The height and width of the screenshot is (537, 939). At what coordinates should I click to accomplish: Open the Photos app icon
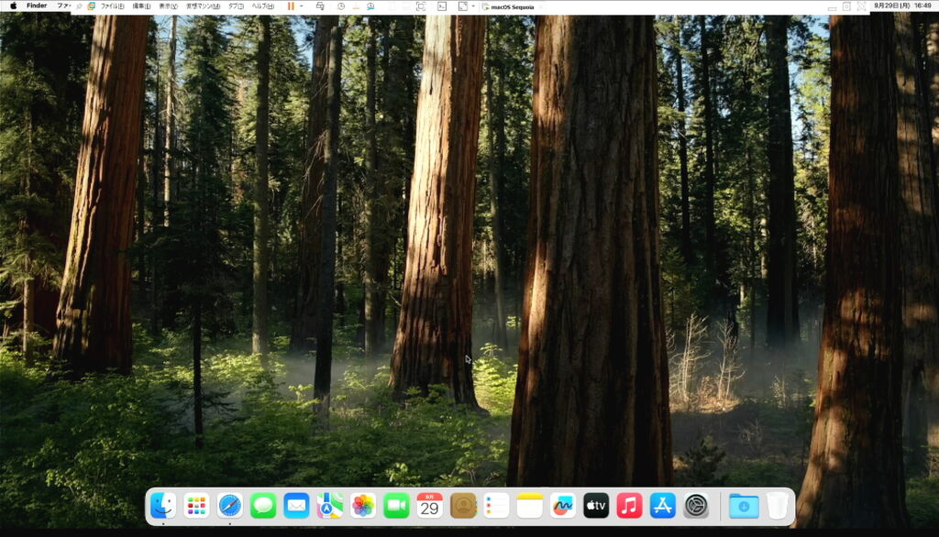coord(363,505)
